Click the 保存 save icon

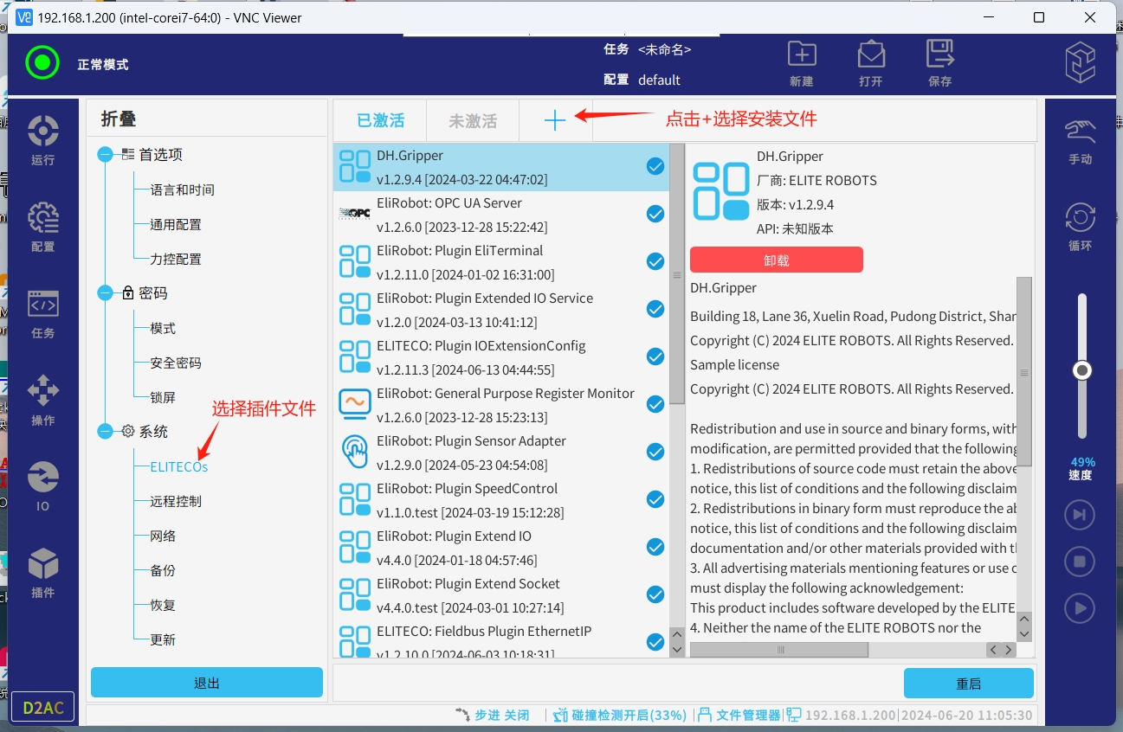click(x=939, y=63)
